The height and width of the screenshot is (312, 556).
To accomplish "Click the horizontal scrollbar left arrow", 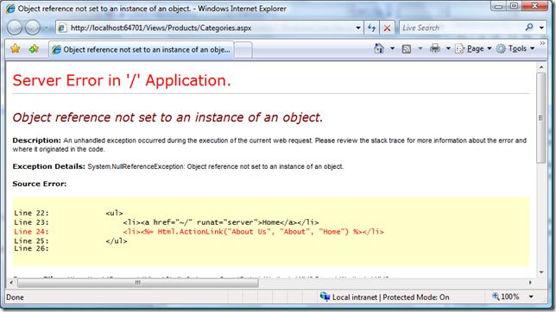I will pyautogui.click(x=11, y=283).
